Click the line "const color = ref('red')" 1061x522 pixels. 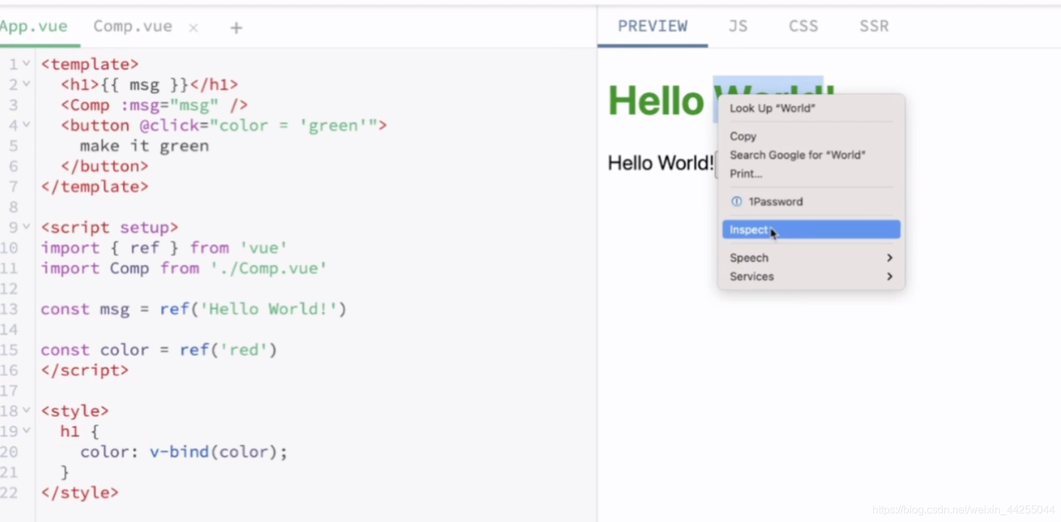[158, 350]
